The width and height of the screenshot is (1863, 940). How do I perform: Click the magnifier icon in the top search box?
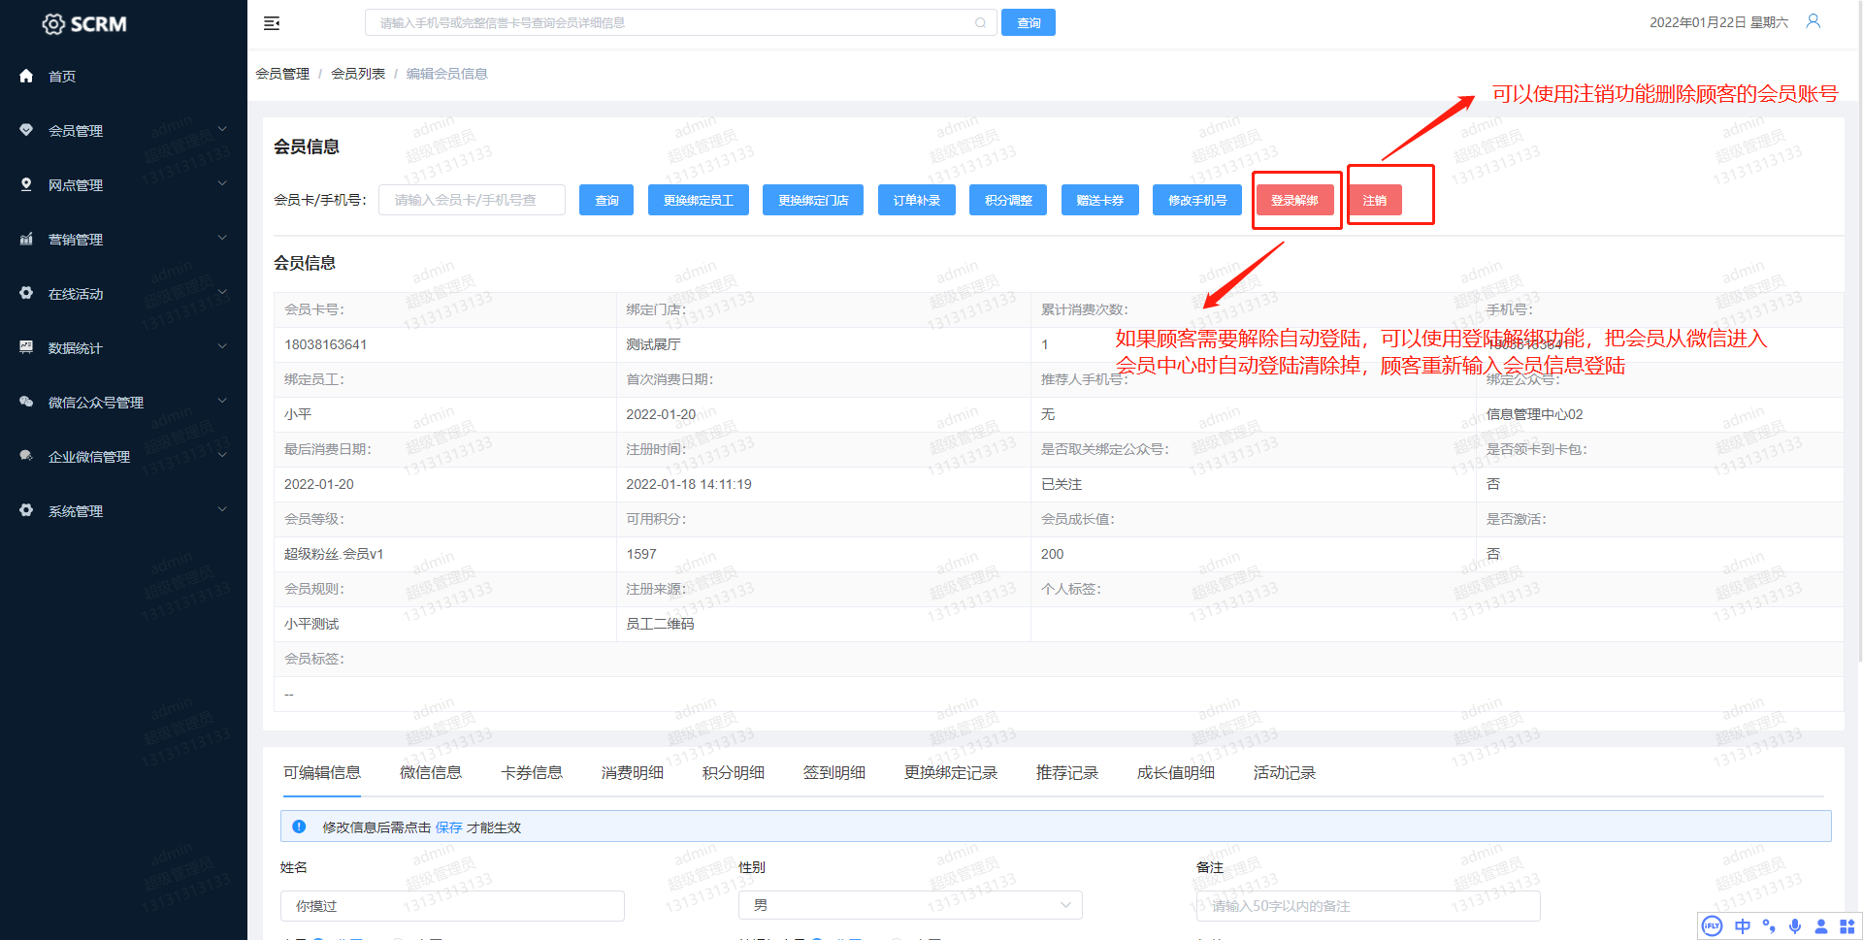point(980,23)
